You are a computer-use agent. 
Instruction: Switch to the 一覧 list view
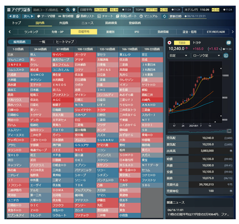42,42
